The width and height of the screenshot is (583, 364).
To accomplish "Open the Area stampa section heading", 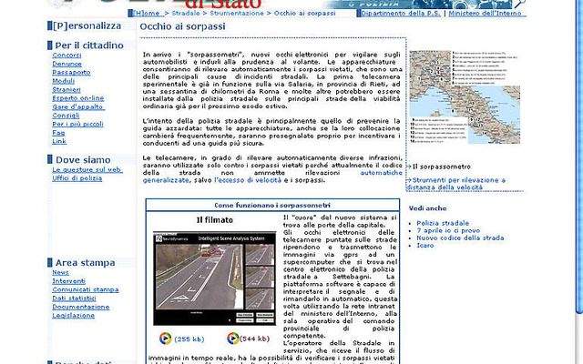I will [85, 263].
